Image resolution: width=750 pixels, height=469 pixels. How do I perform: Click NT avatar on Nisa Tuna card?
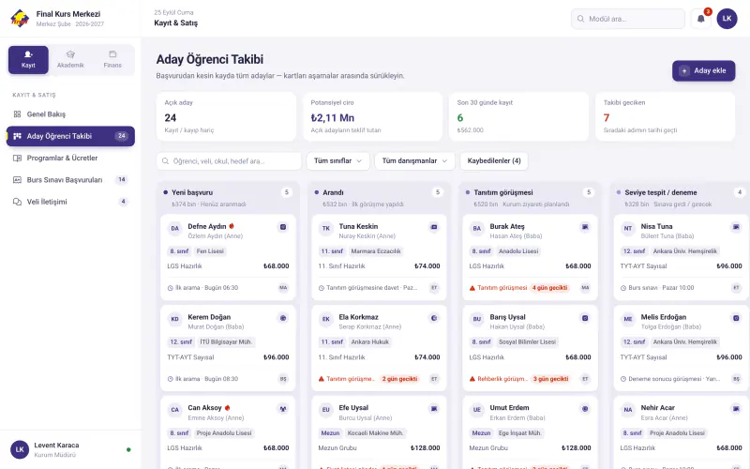click(627, 228)
